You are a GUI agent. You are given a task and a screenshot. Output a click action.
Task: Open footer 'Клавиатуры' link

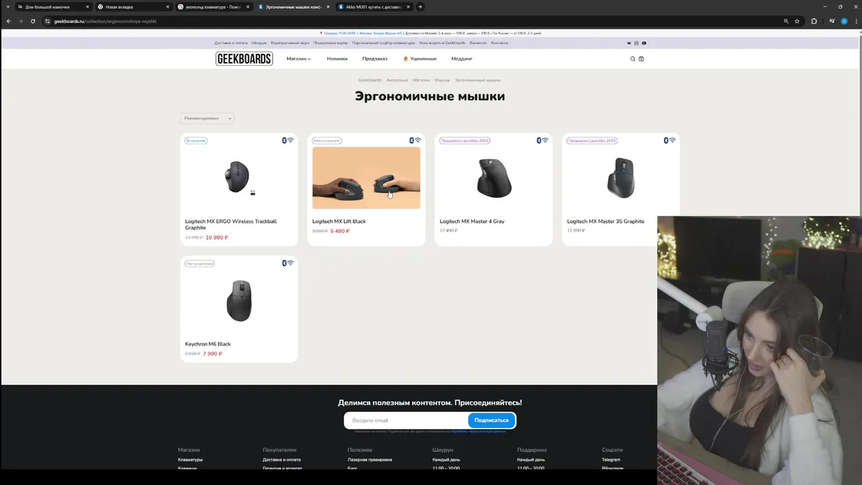(191, 460)
